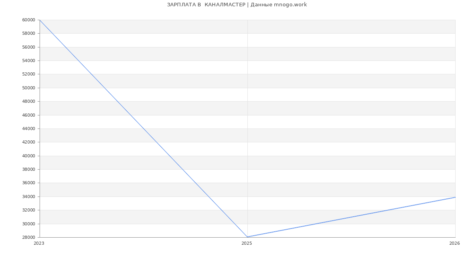Click the 44000 y-axis label
The width and height of the screenshot is (475, 257).
(28, 128)
